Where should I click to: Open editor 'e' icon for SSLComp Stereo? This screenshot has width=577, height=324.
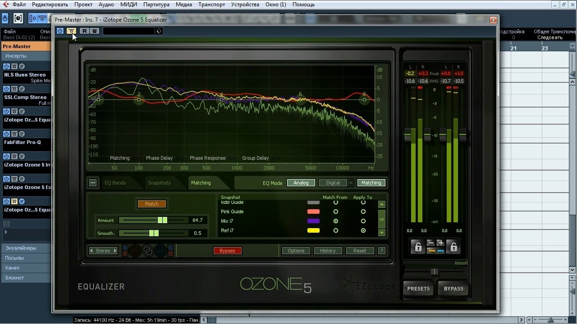point(21,89)
